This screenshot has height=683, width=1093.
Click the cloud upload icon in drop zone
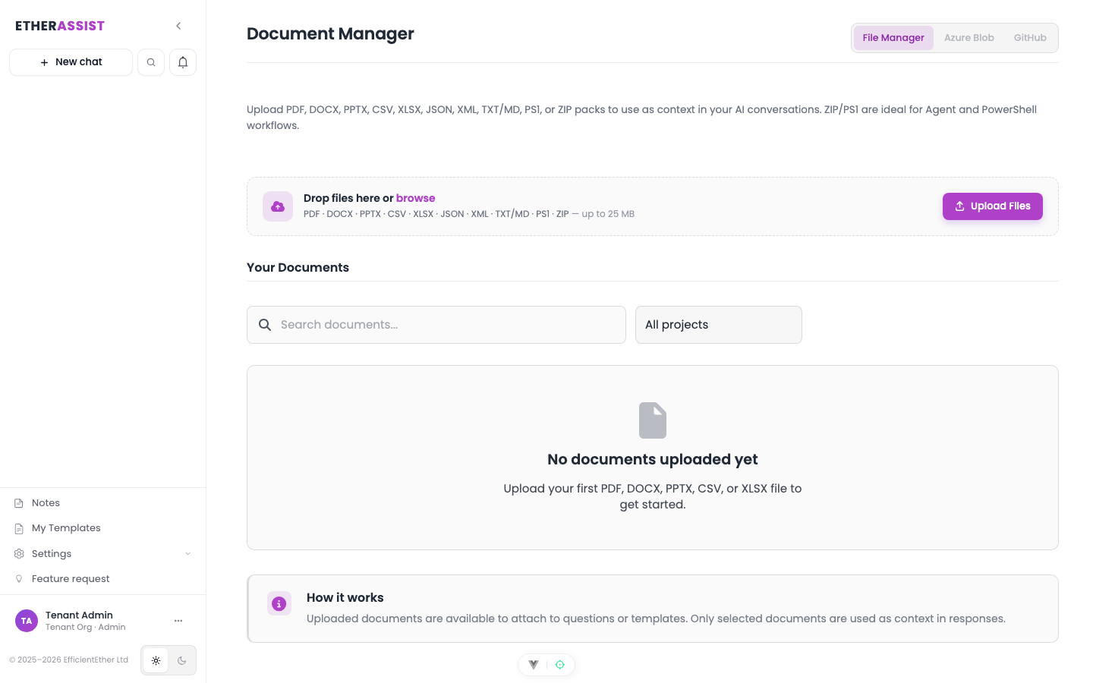tap(278, 206)
